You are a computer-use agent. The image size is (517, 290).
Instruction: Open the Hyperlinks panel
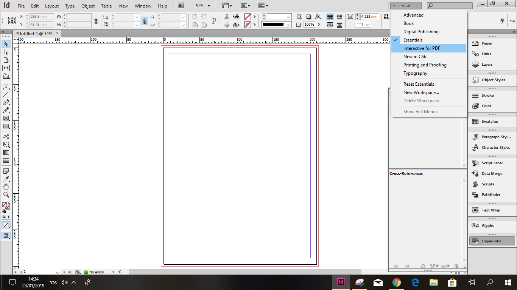coord(491,241)
